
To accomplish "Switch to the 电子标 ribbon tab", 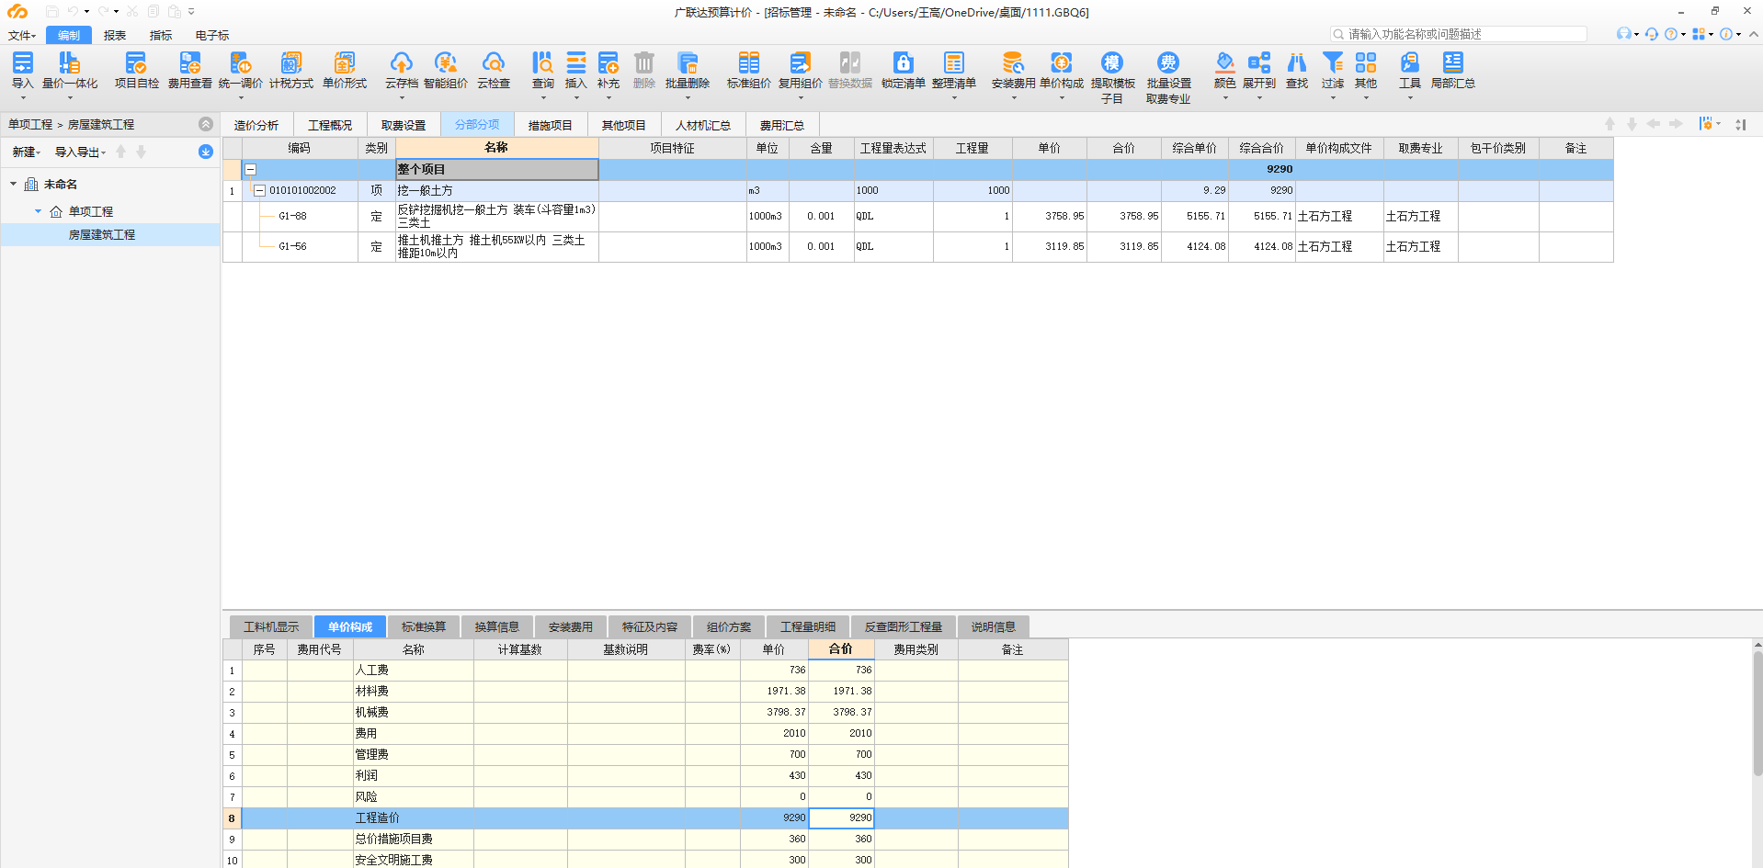I will [x=212, y=36].
